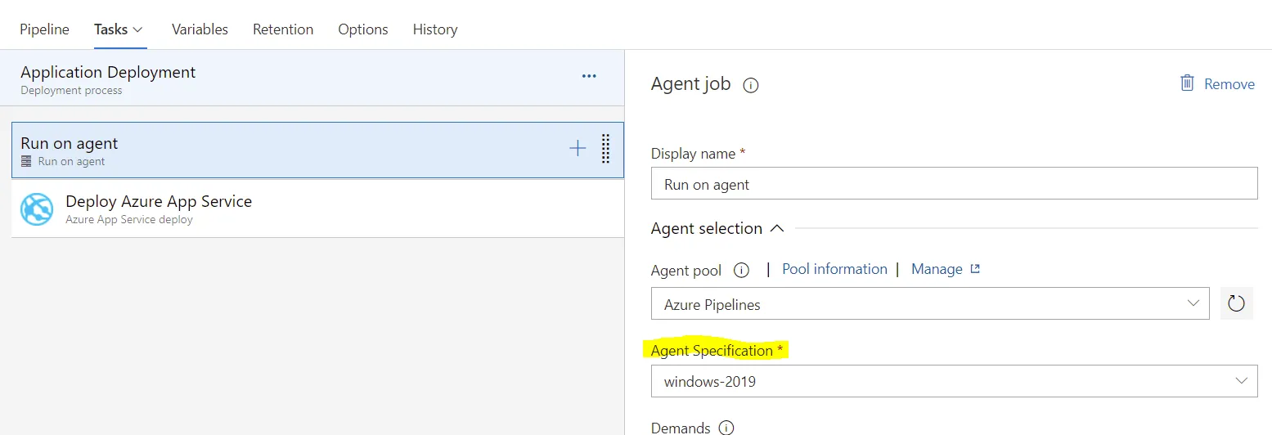Switch to the Variables tab
Image resolution: width=1272 pixels, height=435 pixels.
click(200, 29)
